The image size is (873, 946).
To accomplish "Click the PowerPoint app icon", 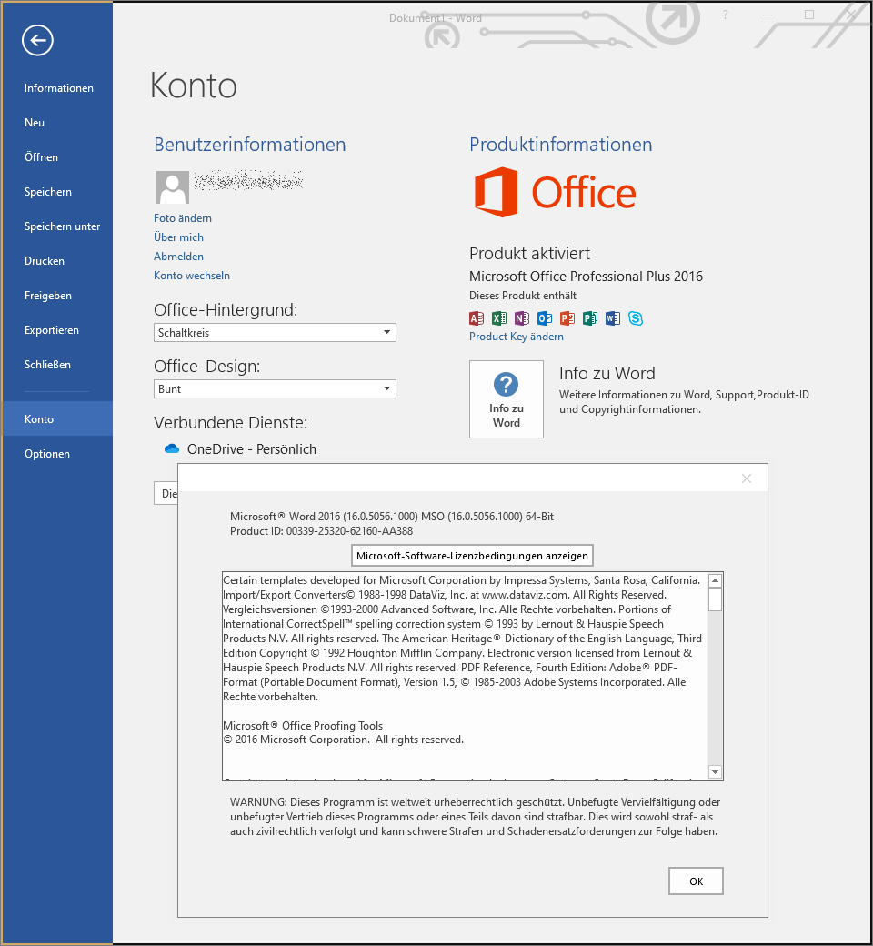I will [x=567, y=318].
